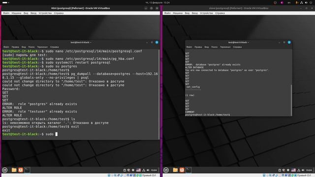Open host power menu icon in top panel

tap(311, 2)
